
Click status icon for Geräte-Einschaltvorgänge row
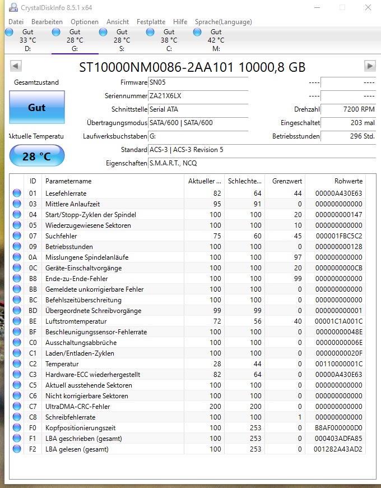click(x=17, y=268)
